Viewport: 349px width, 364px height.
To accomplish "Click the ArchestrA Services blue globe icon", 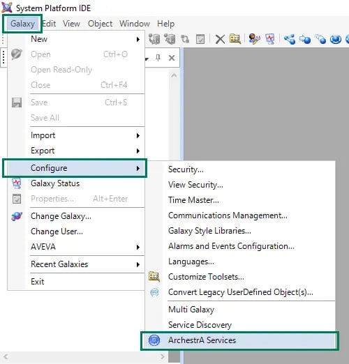I will click(x=154, y=340).
